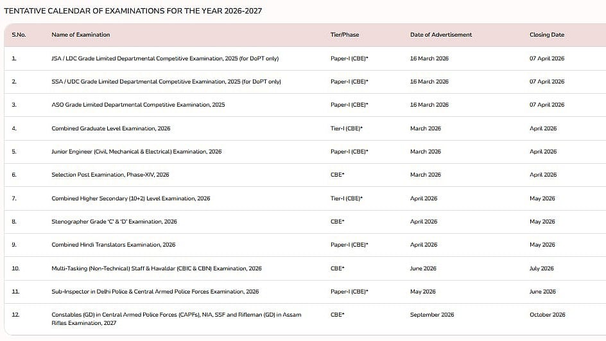This screenshot has width=606, height=341.
Task: Click the 'Tier/Phase' column header
Action: pos(344,35)
